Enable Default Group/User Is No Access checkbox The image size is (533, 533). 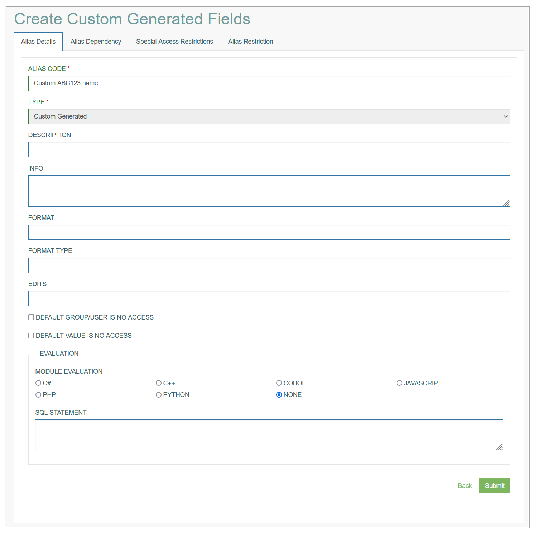coord(31,317)
